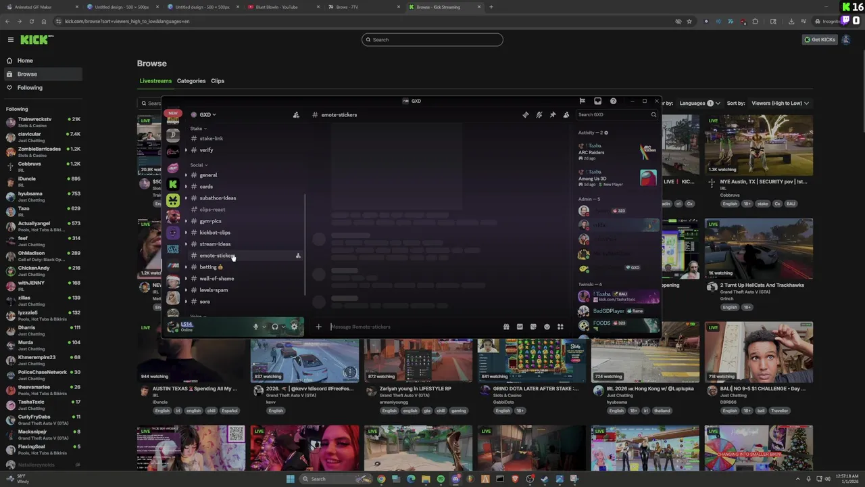Image resolution: width=865 pixels, height=487 pixels.
Task: Open gift icon in message bar
Action: (506, 327)
